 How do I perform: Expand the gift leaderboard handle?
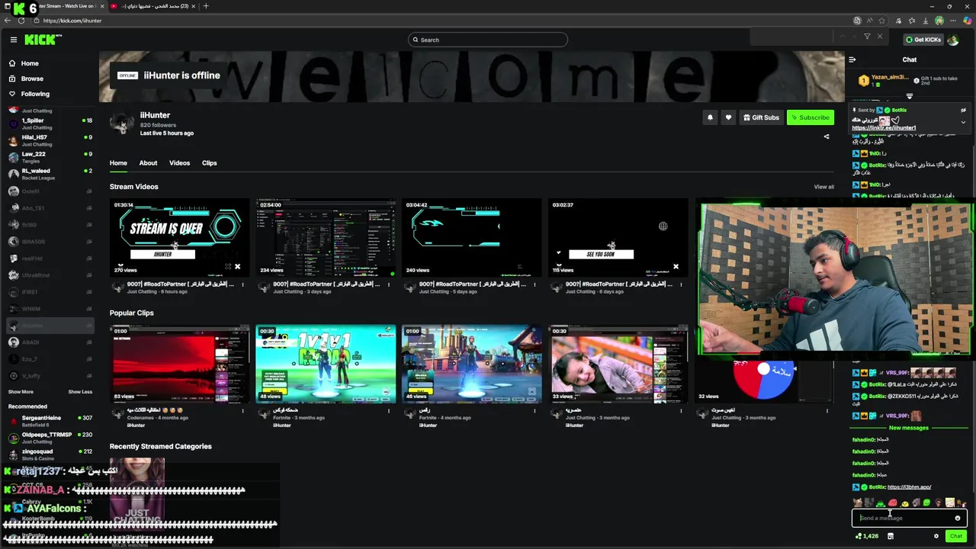pos(909,96)
